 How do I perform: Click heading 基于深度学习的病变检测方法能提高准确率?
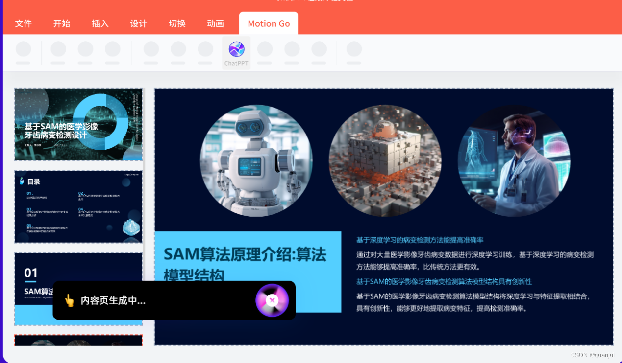coord(420,240)
